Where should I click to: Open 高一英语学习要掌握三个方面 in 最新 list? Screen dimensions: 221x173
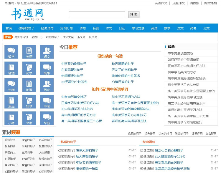pos(188,116)
